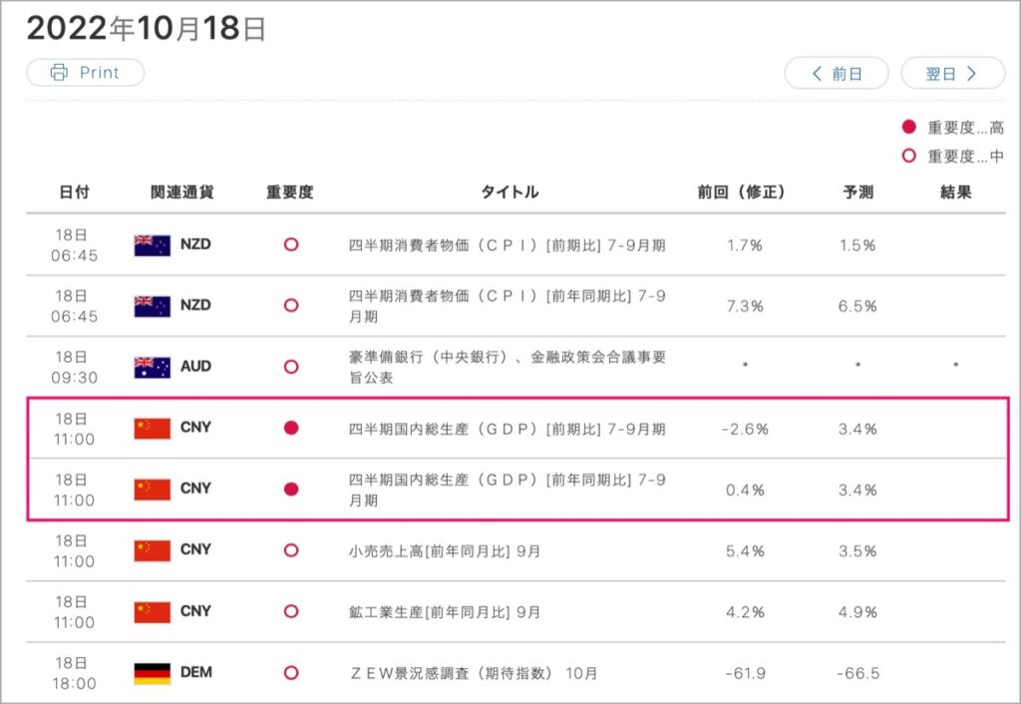Click the filled red 重要度…高 legend dot

click(x=909, y=127)
